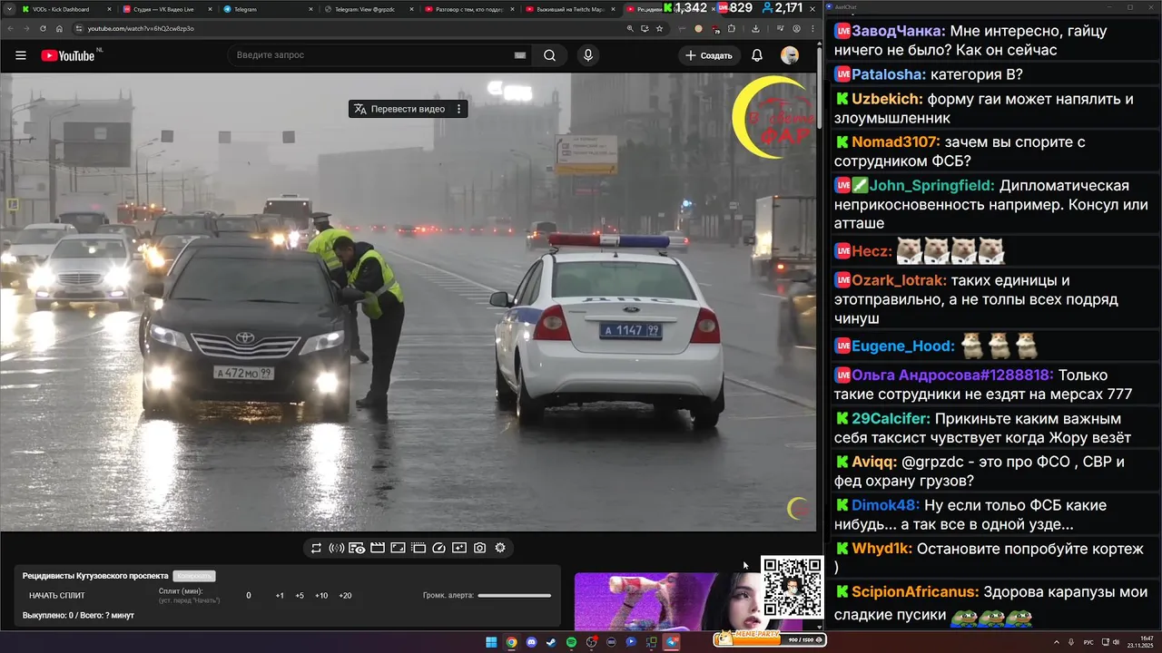
Task: Click Перевести видео translate button
Action: (399, 109)
